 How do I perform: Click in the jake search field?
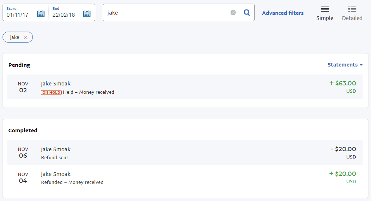pos(168,12)
